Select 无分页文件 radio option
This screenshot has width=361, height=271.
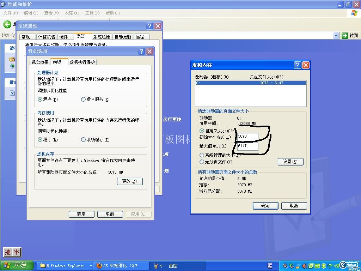pyautogui.click(x=216, y=162)
